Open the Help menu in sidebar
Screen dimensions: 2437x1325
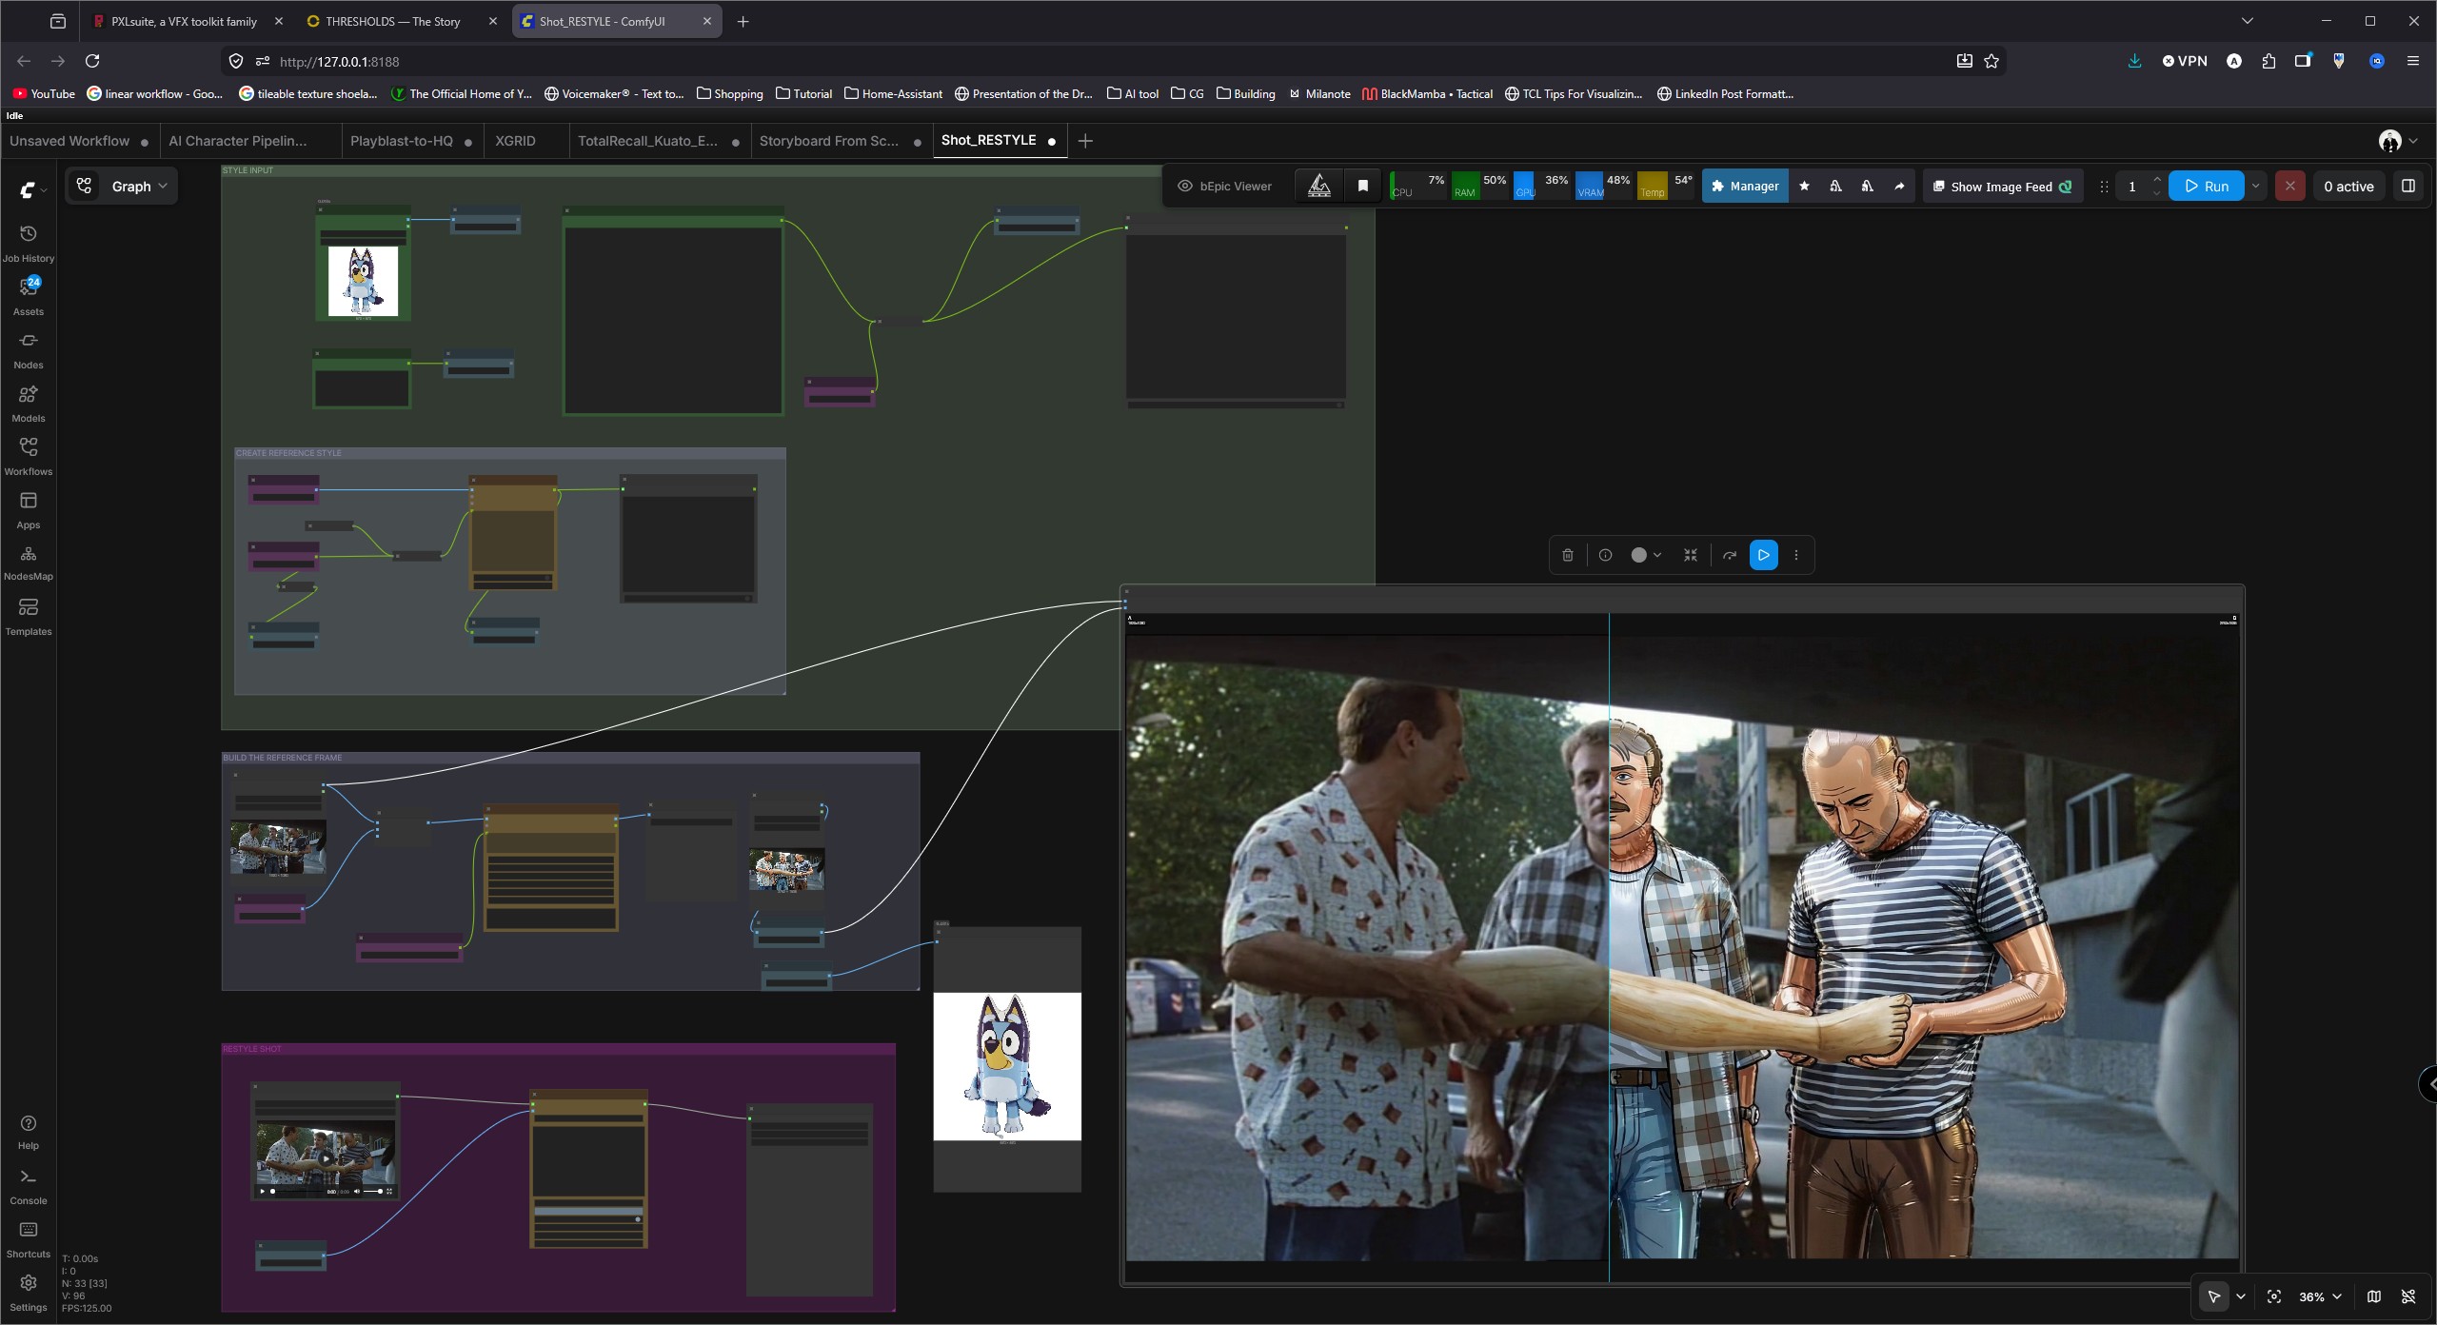[x=28, y=1132]
